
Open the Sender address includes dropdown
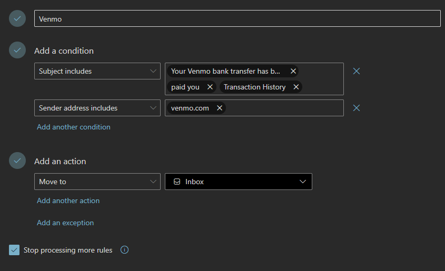[97, 108]
